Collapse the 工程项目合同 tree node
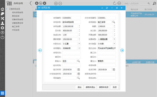This screenshot has height=97, width=157. point(6,9)
